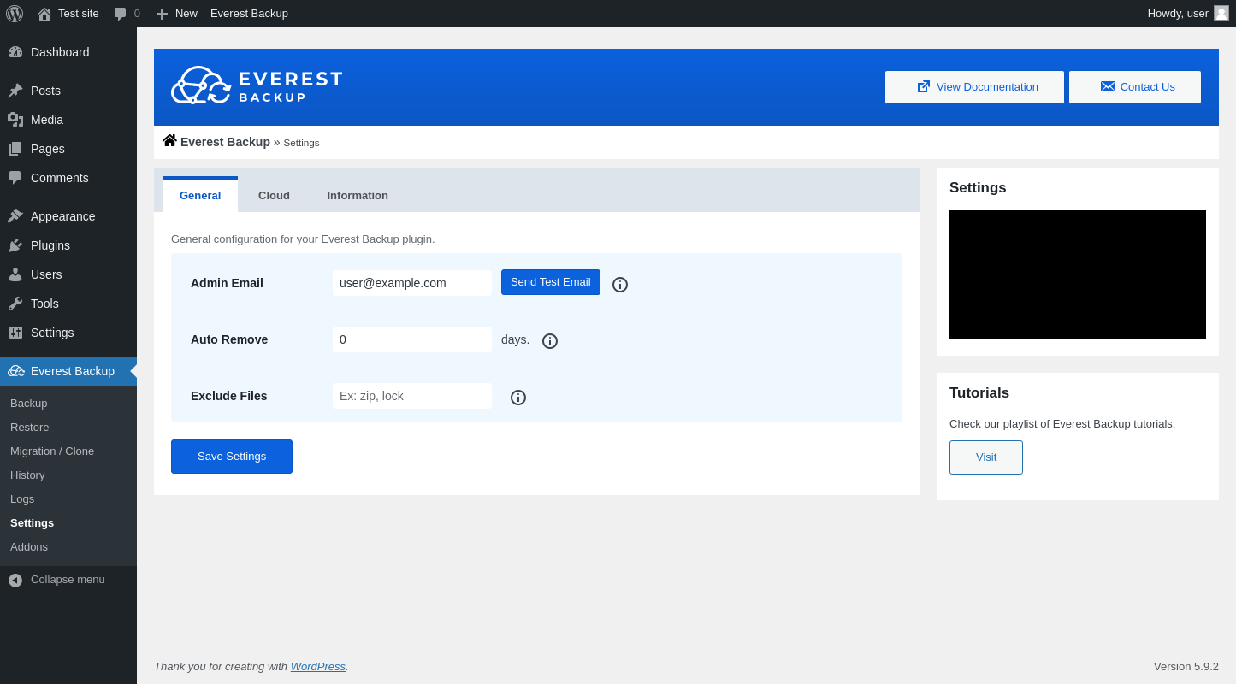This screenshot has width=1236, height=684.
Task: Click the Everest Backup breadcrumb link
Action: [225, 142]
